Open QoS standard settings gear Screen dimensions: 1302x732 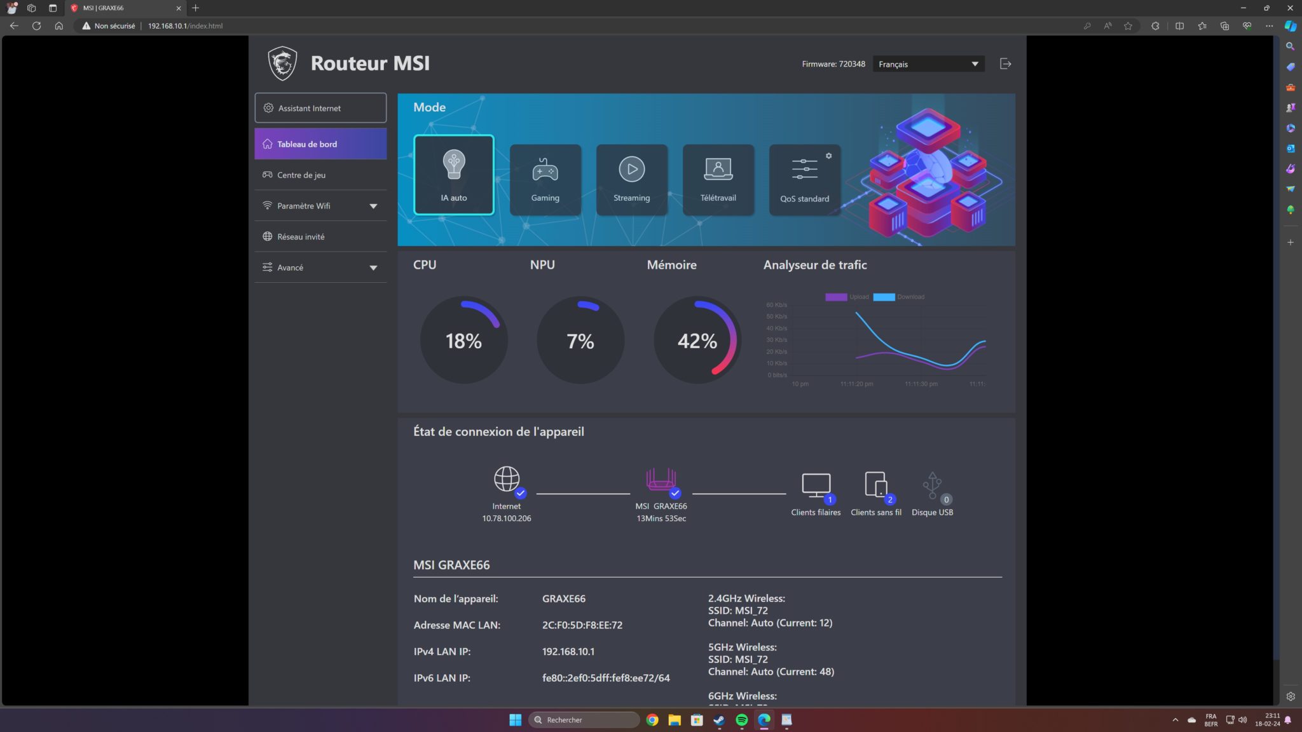[828, 156]
